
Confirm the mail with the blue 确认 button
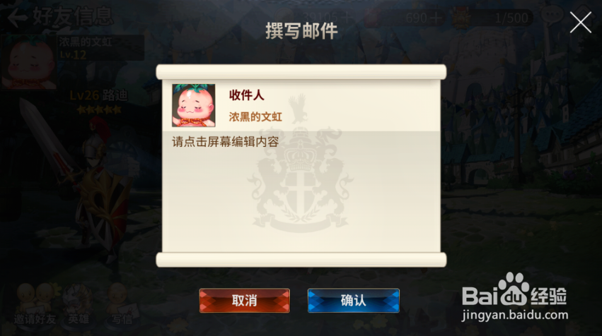point(354,301)
